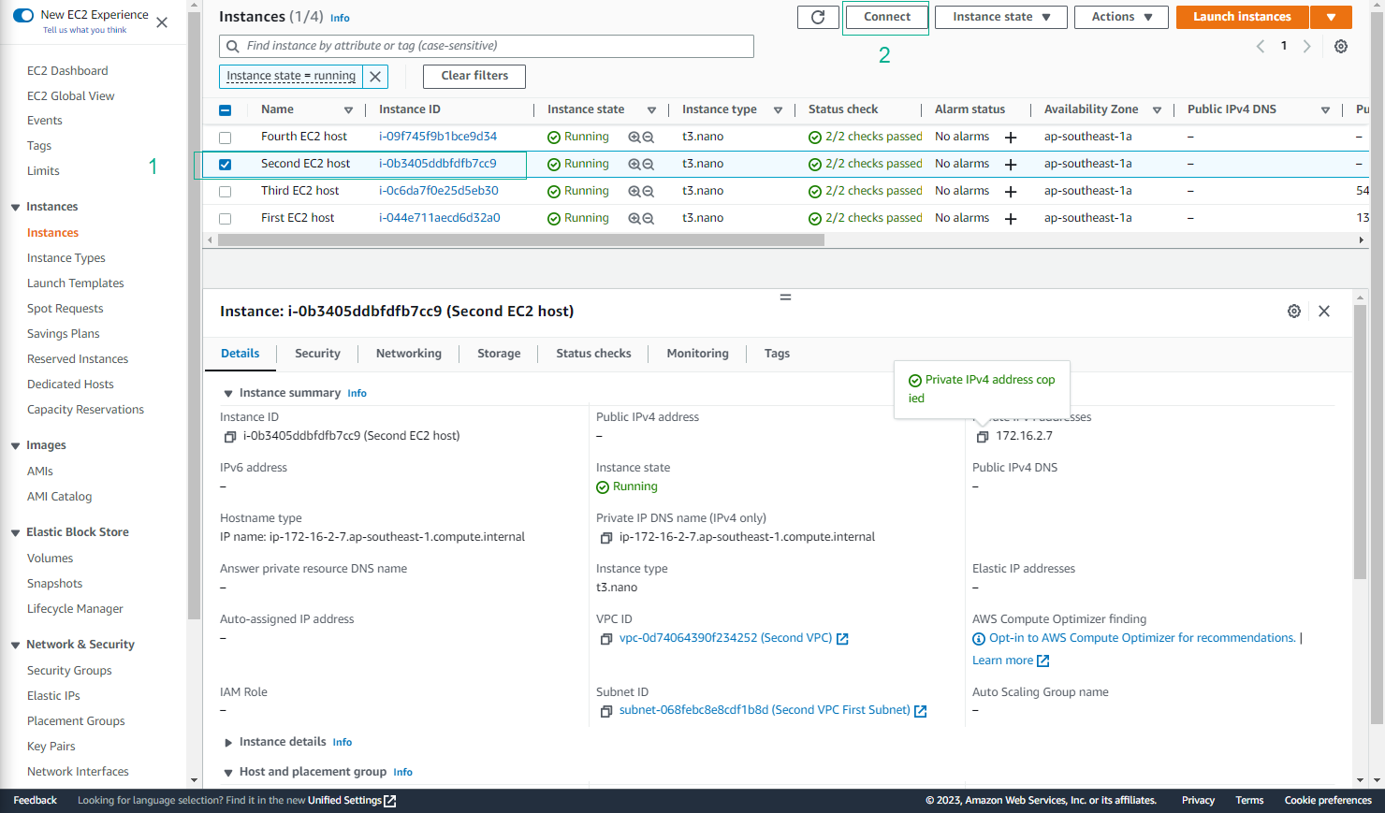Zoom in icon for First EC2 host state

click(x=634, y=218)
